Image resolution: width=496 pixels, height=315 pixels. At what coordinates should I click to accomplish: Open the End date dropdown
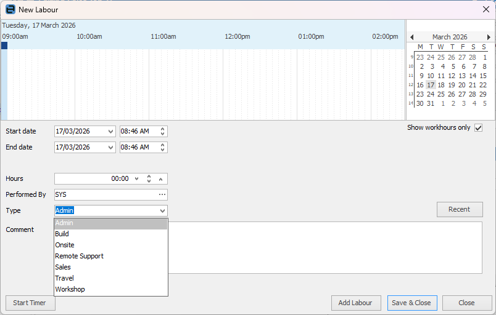tap(110, 147)
